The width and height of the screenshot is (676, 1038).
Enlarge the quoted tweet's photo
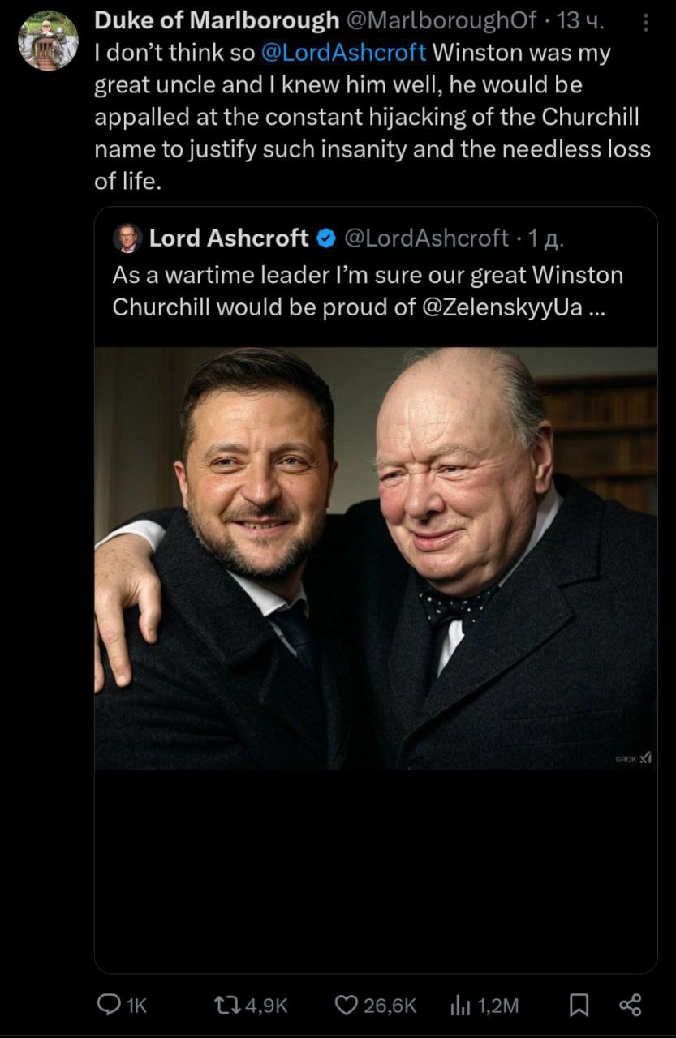[376, 558]
